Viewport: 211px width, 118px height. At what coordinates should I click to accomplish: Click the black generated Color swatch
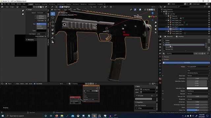[41, 30]
